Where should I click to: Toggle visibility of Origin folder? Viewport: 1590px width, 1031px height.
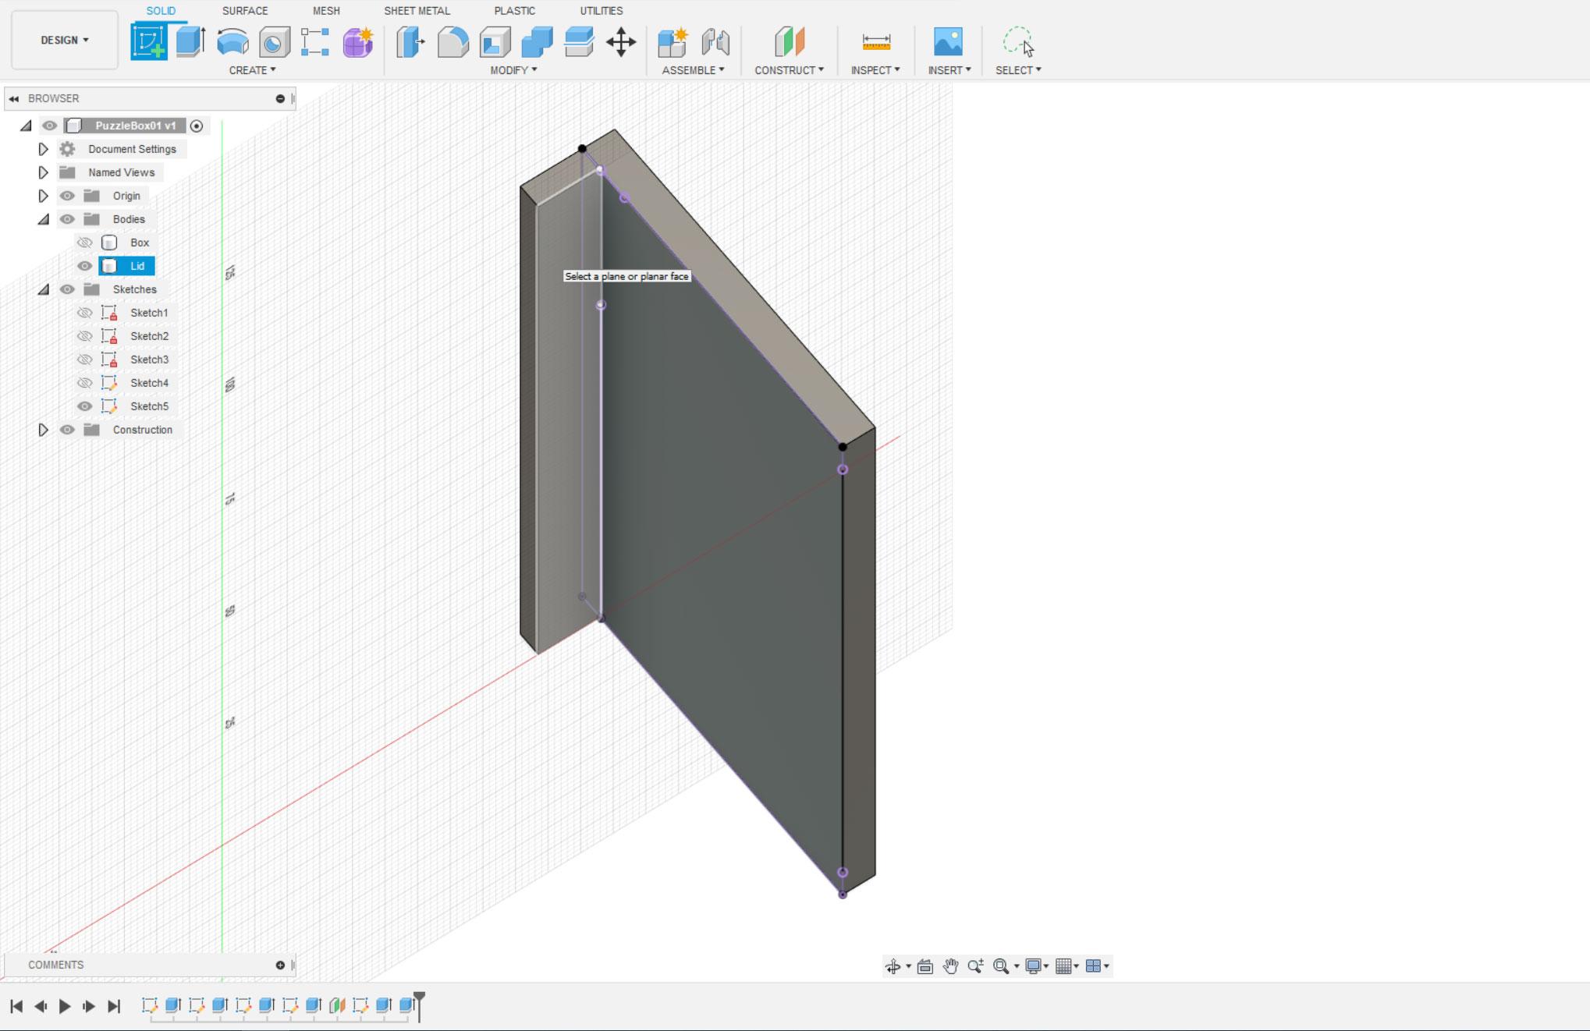[x=67, y=196]
